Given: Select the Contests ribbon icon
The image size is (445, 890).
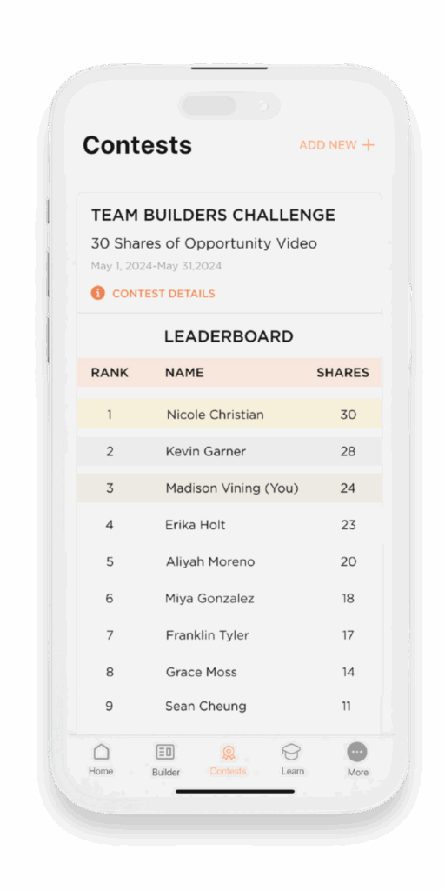Looking at the screenshot, I should pyautogui.click(x=229, y=753).
